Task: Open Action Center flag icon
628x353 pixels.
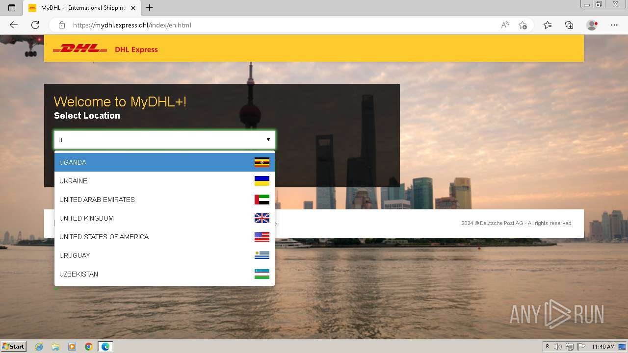Action: (581, 347)
